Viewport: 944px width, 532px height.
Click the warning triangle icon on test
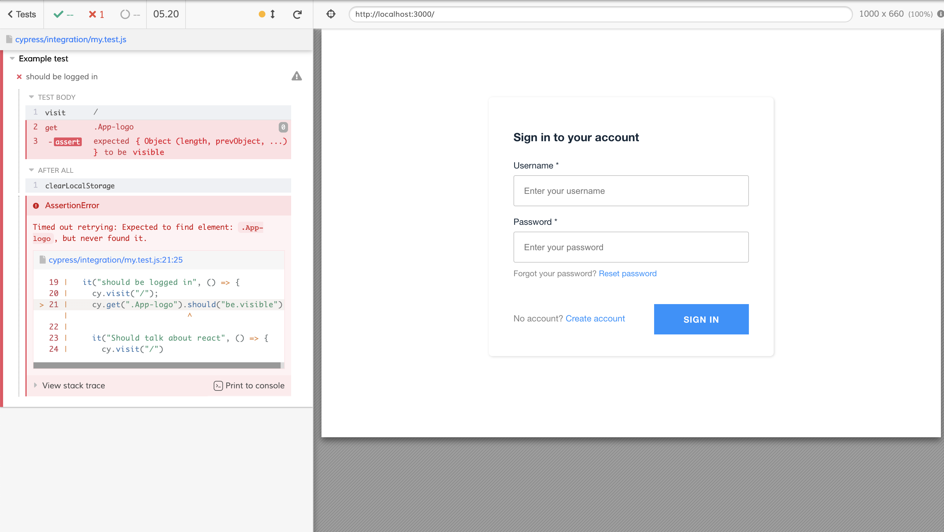click(297, 76)
